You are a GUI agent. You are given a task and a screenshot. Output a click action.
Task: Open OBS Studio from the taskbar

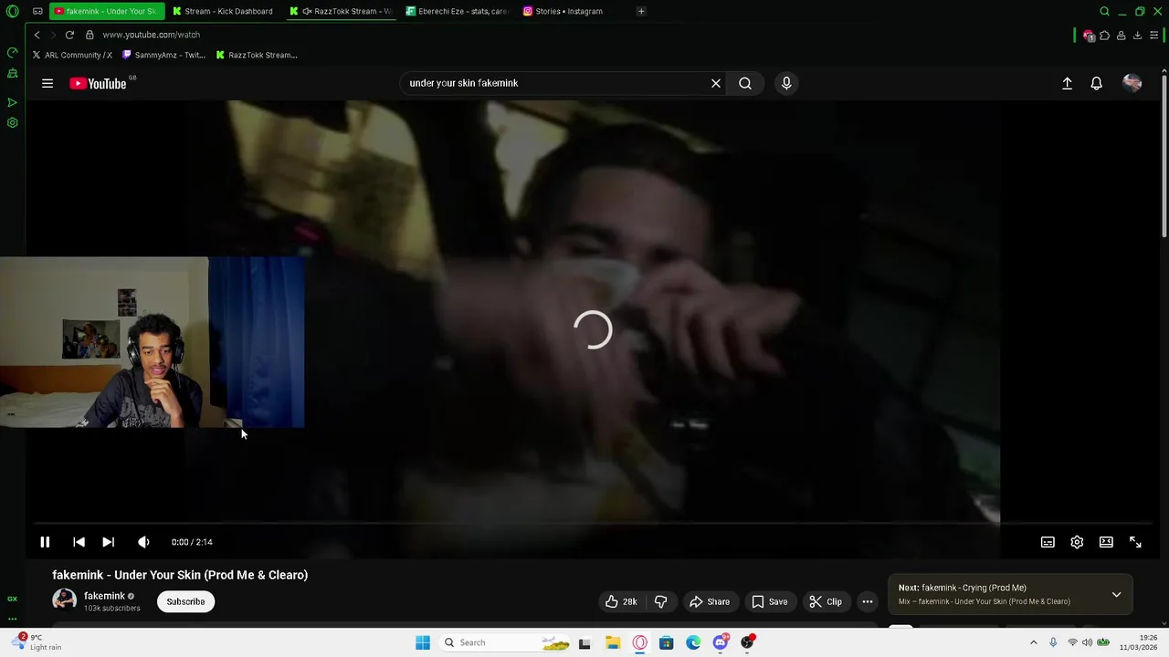point(747,642)
